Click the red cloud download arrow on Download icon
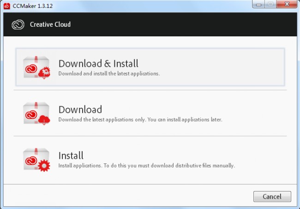 [x=44, y=120]
